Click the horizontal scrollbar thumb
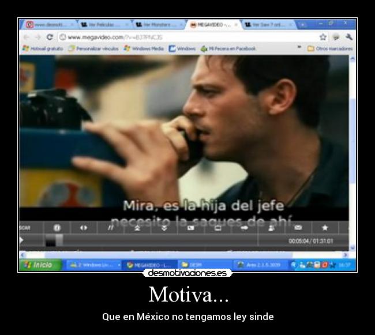This screenshot has height=335, width=375. tap(168, 255)
